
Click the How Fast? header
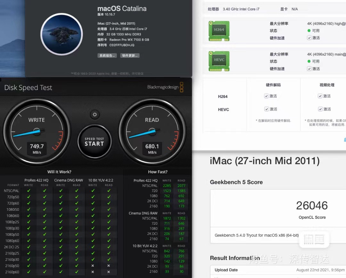(x=158, y=172)
